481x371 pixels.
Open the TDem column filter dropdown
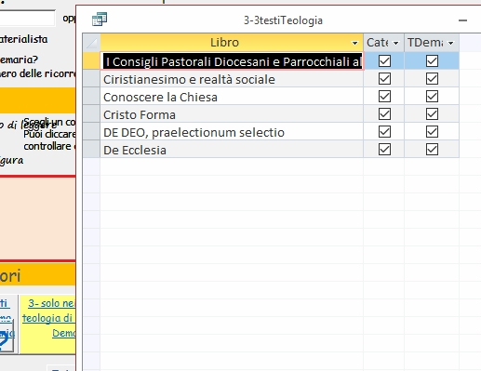point(451,43)
